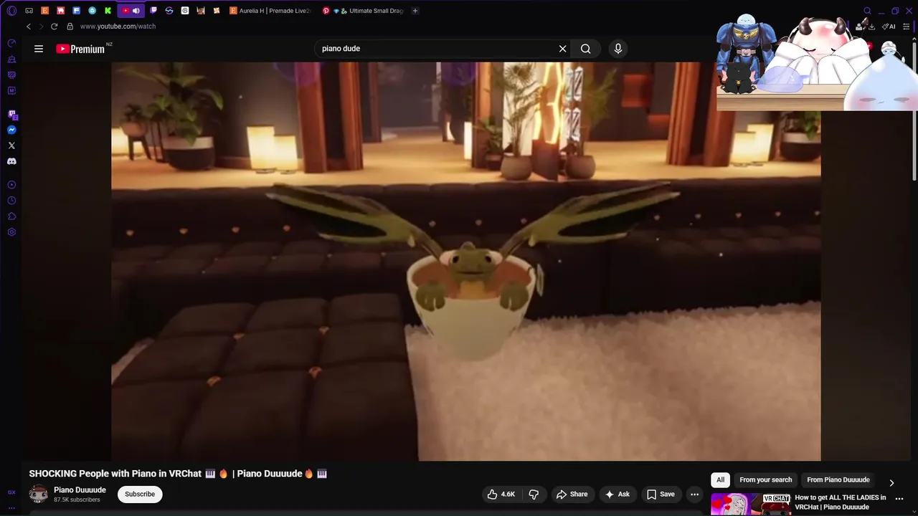The height and width of the screenshot is (516, 918).
Task: Go back with browser back arrow
Action: coord(29,27)
